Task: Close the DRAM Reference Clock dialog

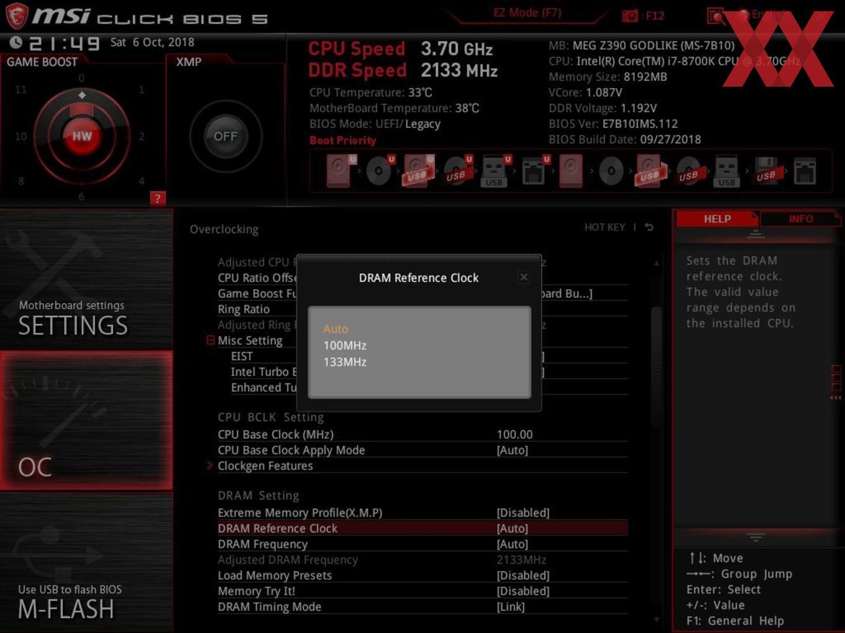Action: coord(524,277)
